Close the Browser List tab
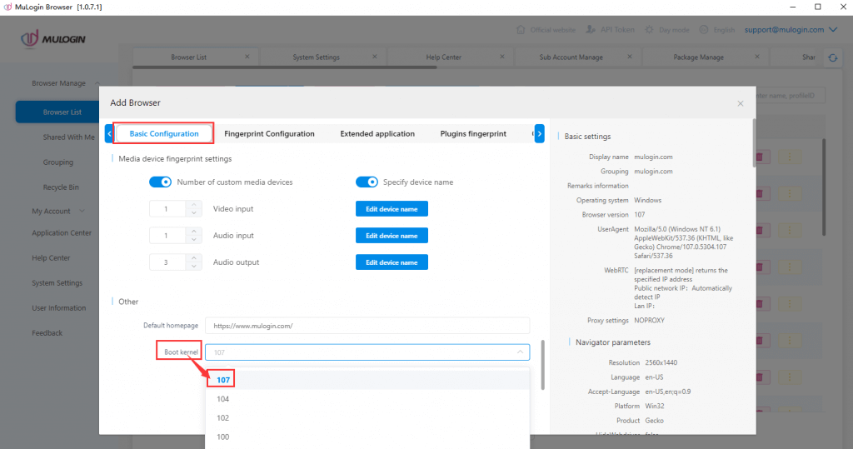 coord(247,57)
